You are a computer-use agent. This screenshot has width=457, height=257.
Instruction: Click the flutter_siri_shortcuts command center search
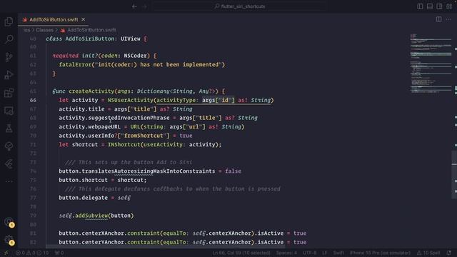pos(240,6)
